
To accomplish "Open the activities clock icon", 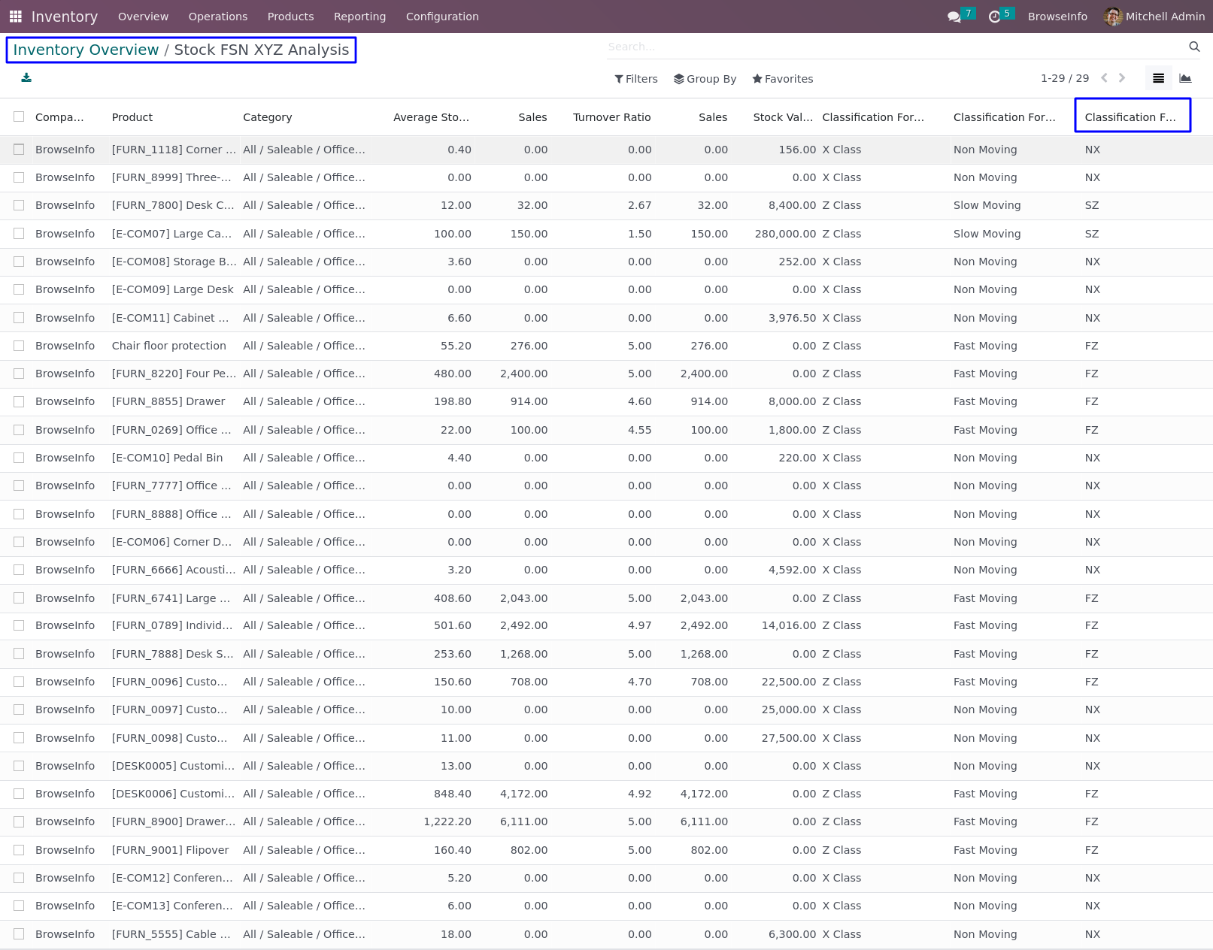I will [x=994, y=17].
